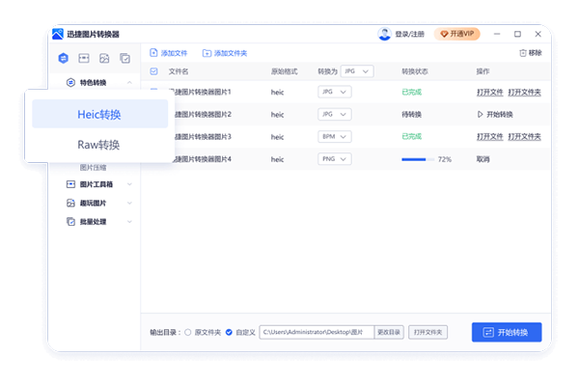Screen dimensions: 579x385
Task: Choose Raw转换 from the popup menu
Action: 99,145
